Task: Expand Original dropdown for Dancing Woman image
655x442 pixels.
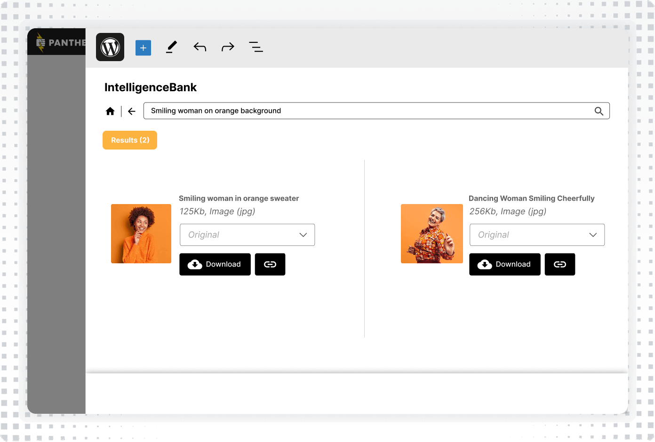Action: 537,235
